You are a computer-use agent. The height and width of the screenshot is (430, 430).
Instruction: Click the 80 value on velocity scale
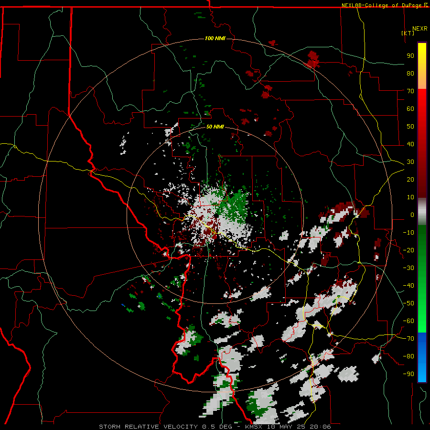point(410,73)
